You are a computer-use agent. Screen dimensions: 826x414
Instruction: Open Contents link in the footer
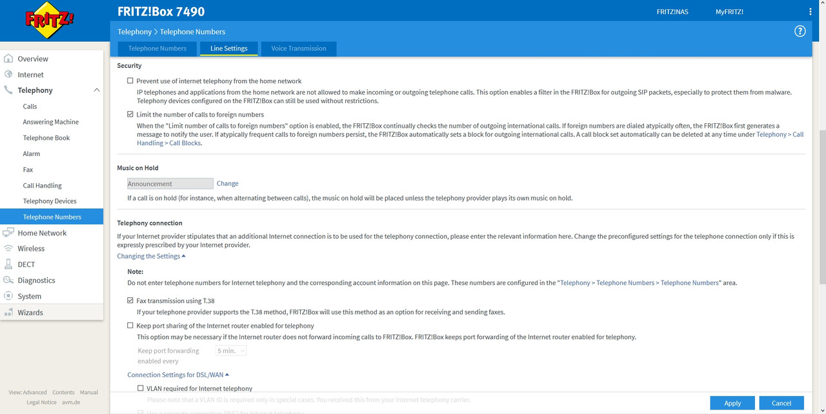tap(63, 392)
